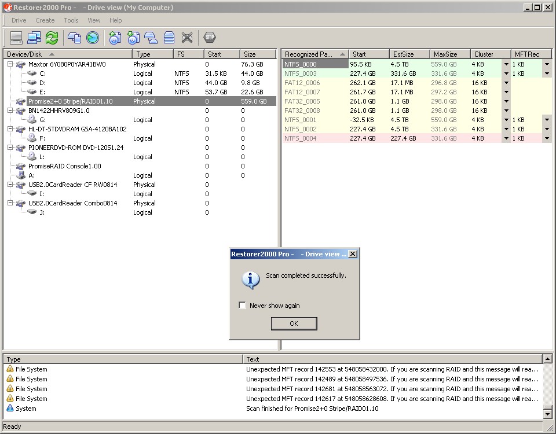Open the Create menu

click(x=45, y=20)
